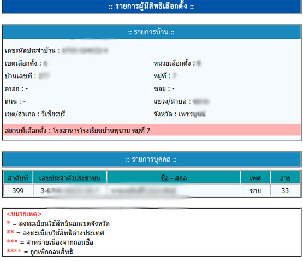
Task: Click the 'ถูกเพิกถอนสิทธิ' note line
Action: pyautogui.click(x=40, y=252)
